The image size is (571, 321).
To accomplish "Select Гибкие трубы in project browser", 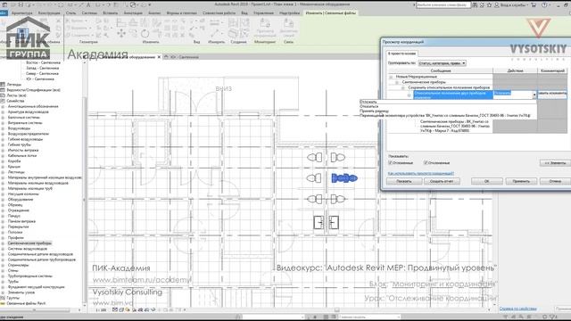I will click(x=20, y=144).
